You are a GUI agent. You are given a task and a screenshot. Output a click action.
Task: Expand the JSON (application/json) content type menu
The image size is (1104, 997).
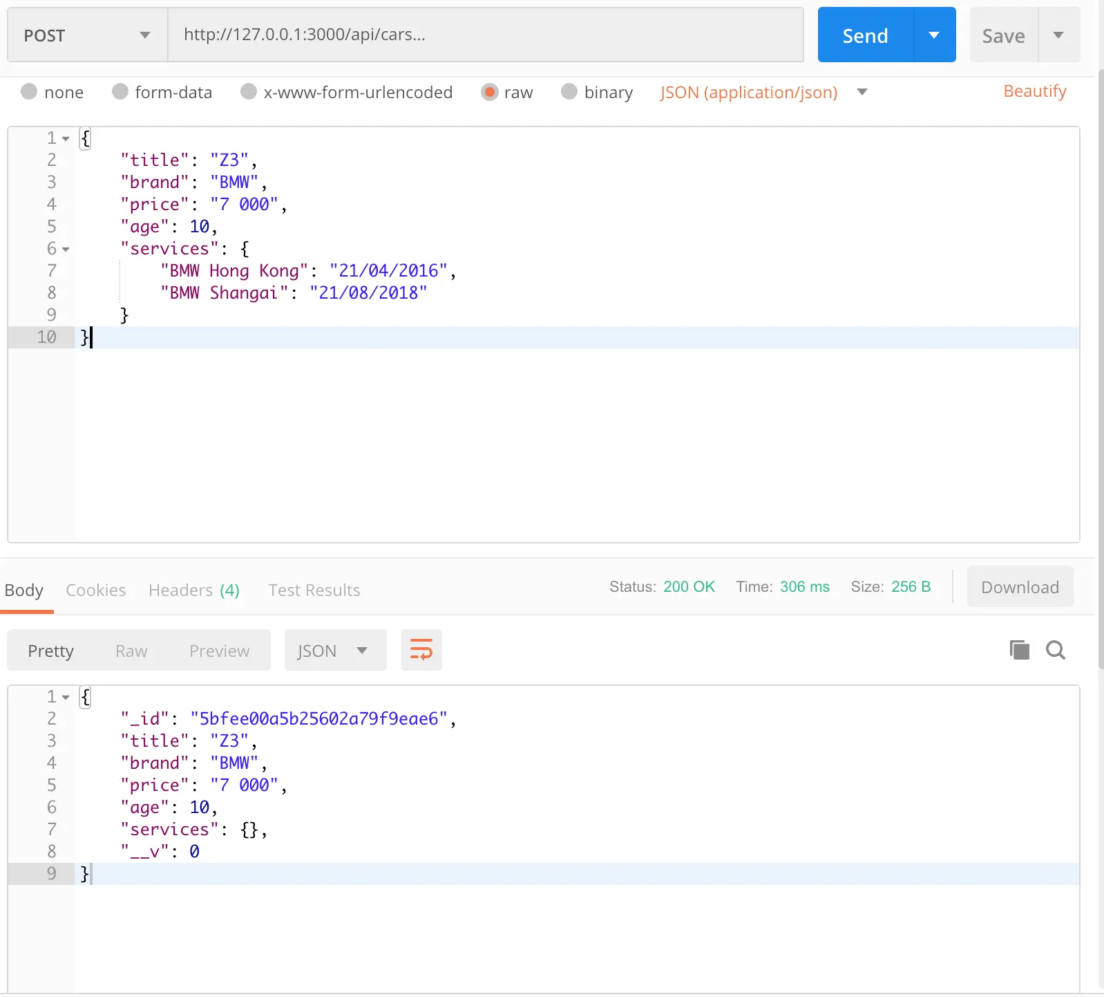click(763, 92)
